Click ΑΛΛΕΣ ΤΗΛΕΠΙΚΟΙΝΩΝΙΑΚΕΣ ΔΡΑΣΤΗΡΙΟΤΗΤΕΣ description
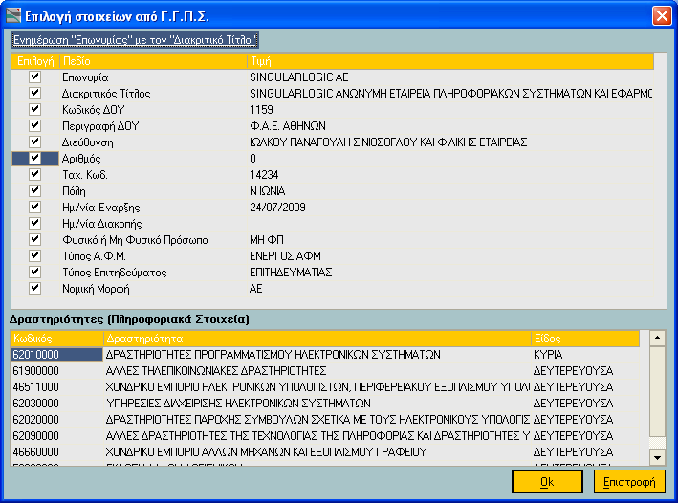The height and width of the screenshot is (503, 678). pos(216,371)
